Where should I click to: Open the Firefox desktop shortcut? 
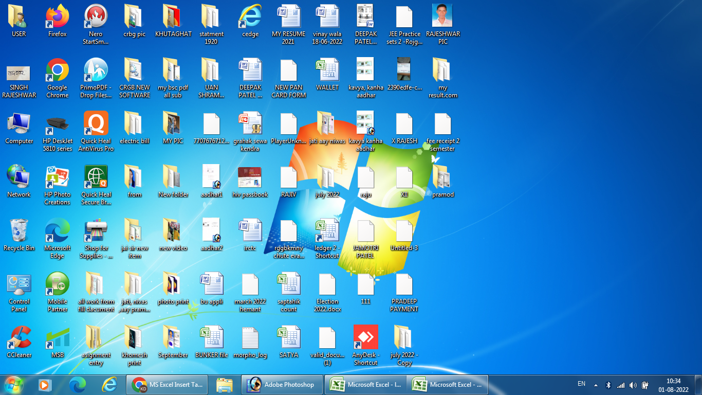click(58, 21)
